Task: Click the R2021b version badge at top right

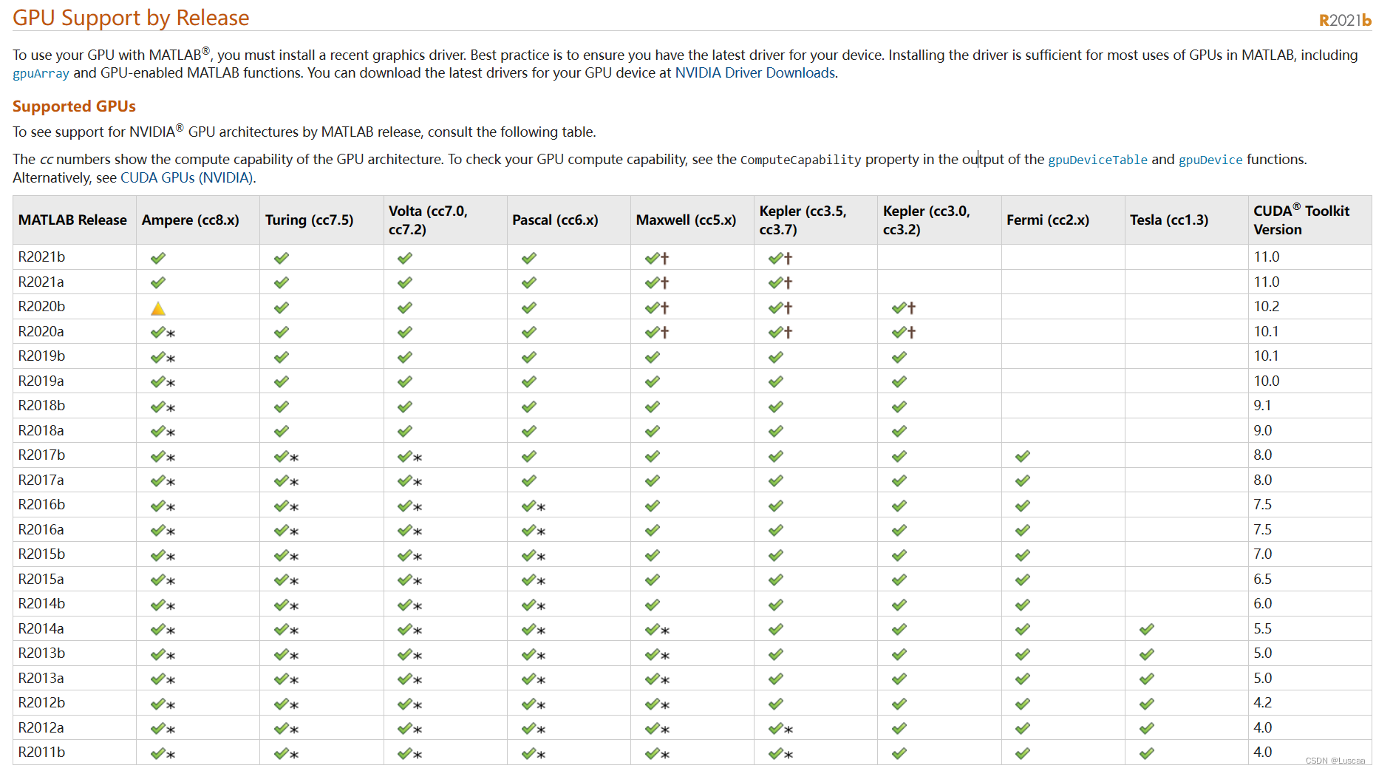Action: point(1345,21)
